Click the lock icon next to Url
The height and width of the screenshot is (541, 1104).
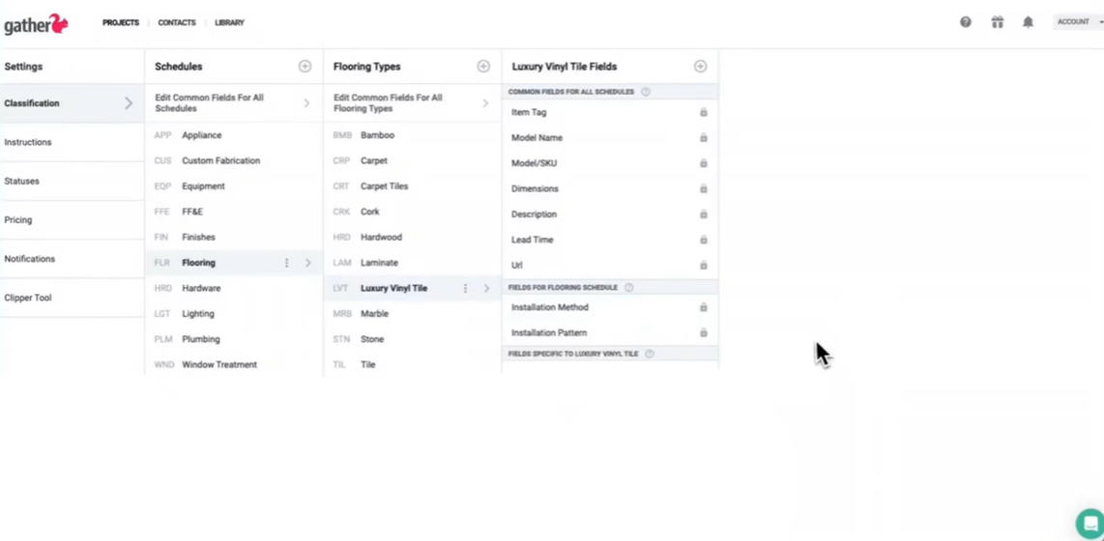click(x=703, y=266)
